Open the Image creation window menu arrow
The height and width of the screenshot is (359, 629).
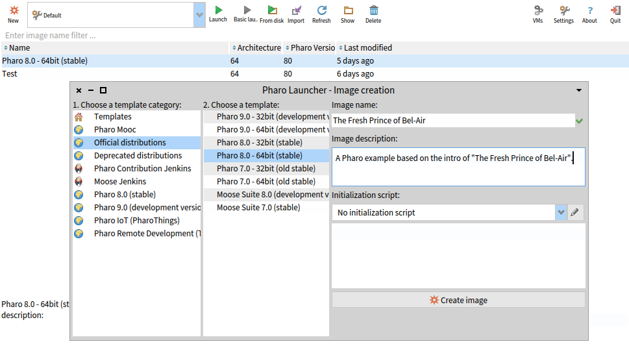point(579,90)
